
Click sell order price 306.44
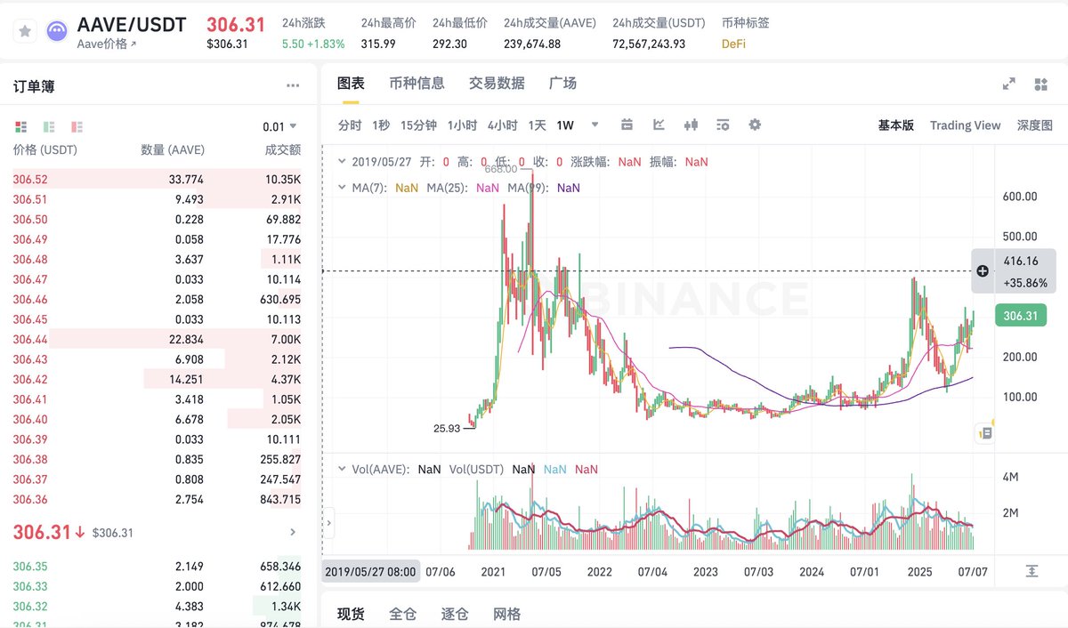[x=30, y=339]
